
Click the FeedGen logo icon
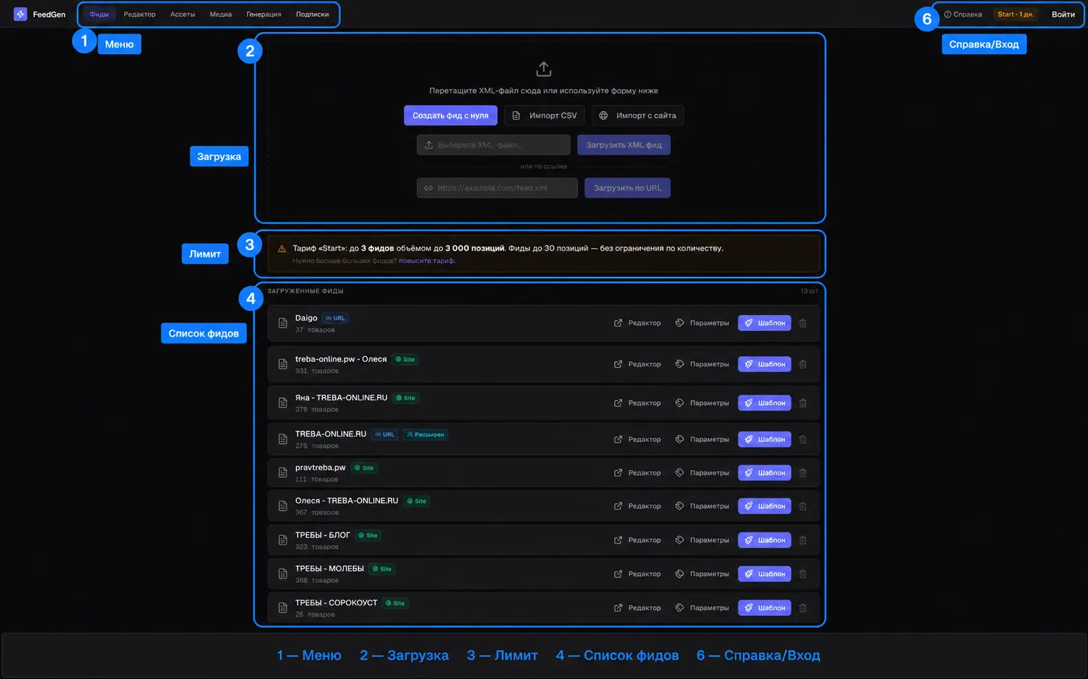(21, 14)
